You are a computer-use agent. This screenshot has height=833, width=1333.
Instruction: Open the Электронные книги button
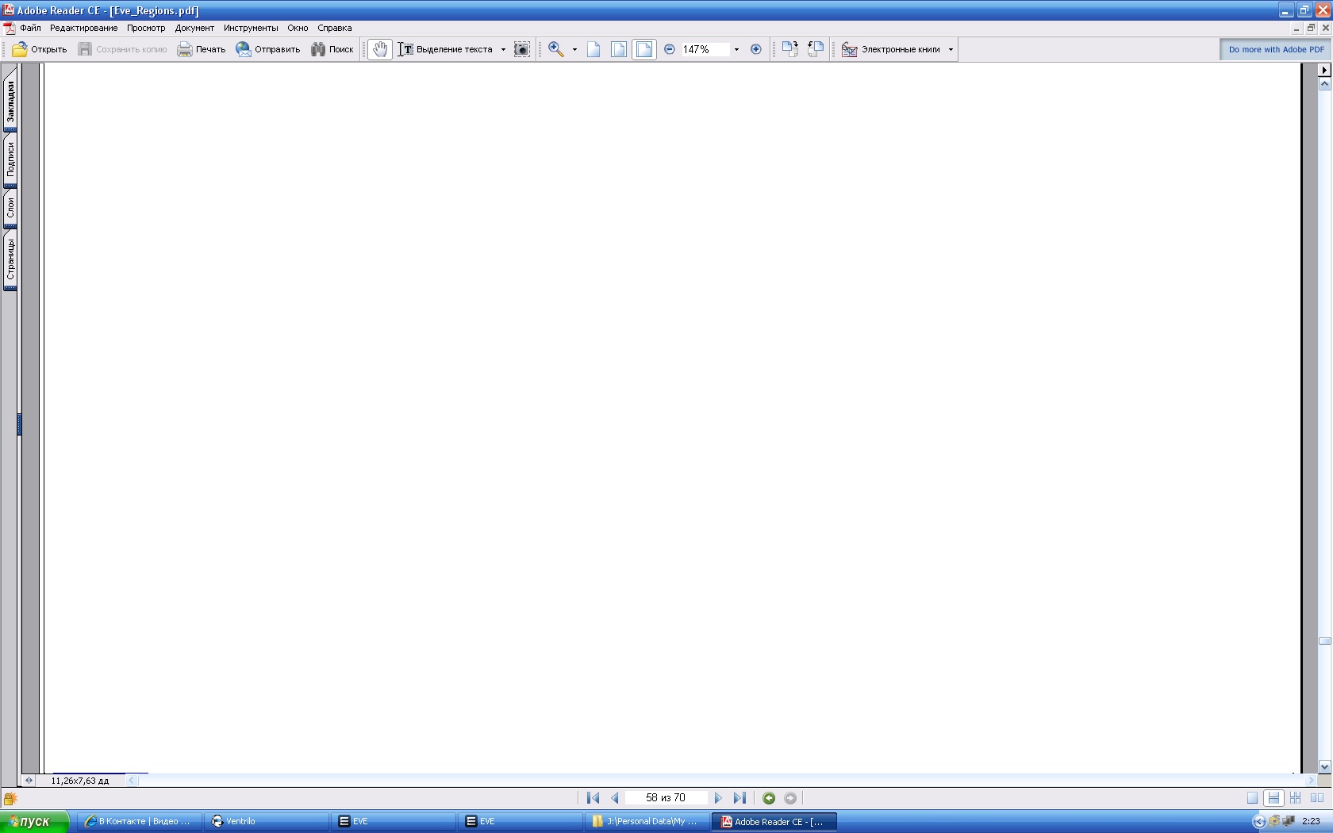[891, 49]
